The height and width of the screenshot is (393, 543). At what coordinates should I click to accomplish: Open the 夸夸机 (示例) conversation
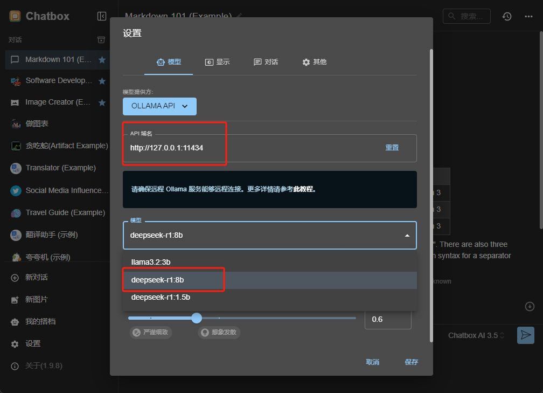58,257
